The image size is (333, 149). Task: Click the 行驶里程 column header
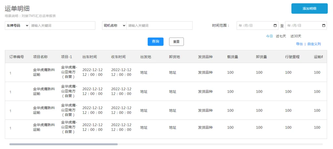(x=292, y=57)
